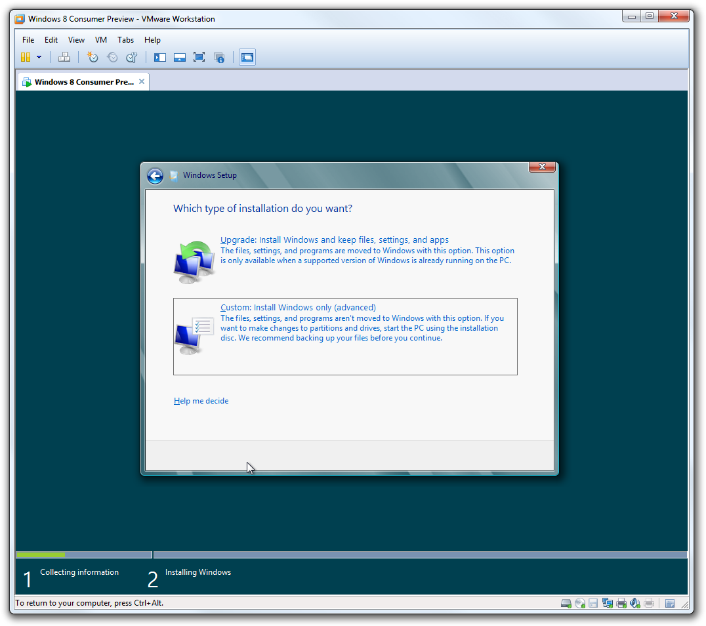Viewport: 706px width, 626px height.
Task: Close the Windows 8 Consumer Preview tab
Action: pos(142,81)
